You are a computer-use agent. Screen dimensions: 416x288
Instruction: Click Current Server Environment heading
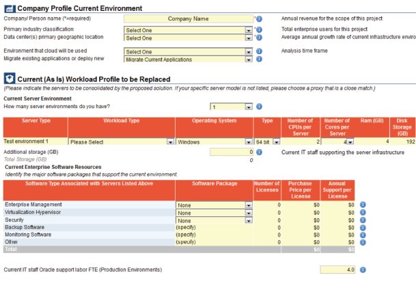click(38, 99)
